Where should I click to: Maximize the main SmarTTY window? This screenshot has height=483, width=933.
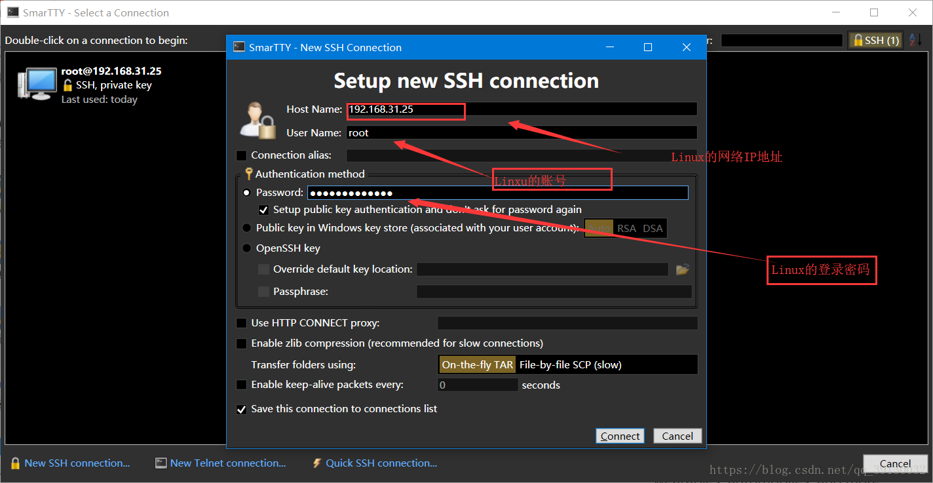[874, 12]
